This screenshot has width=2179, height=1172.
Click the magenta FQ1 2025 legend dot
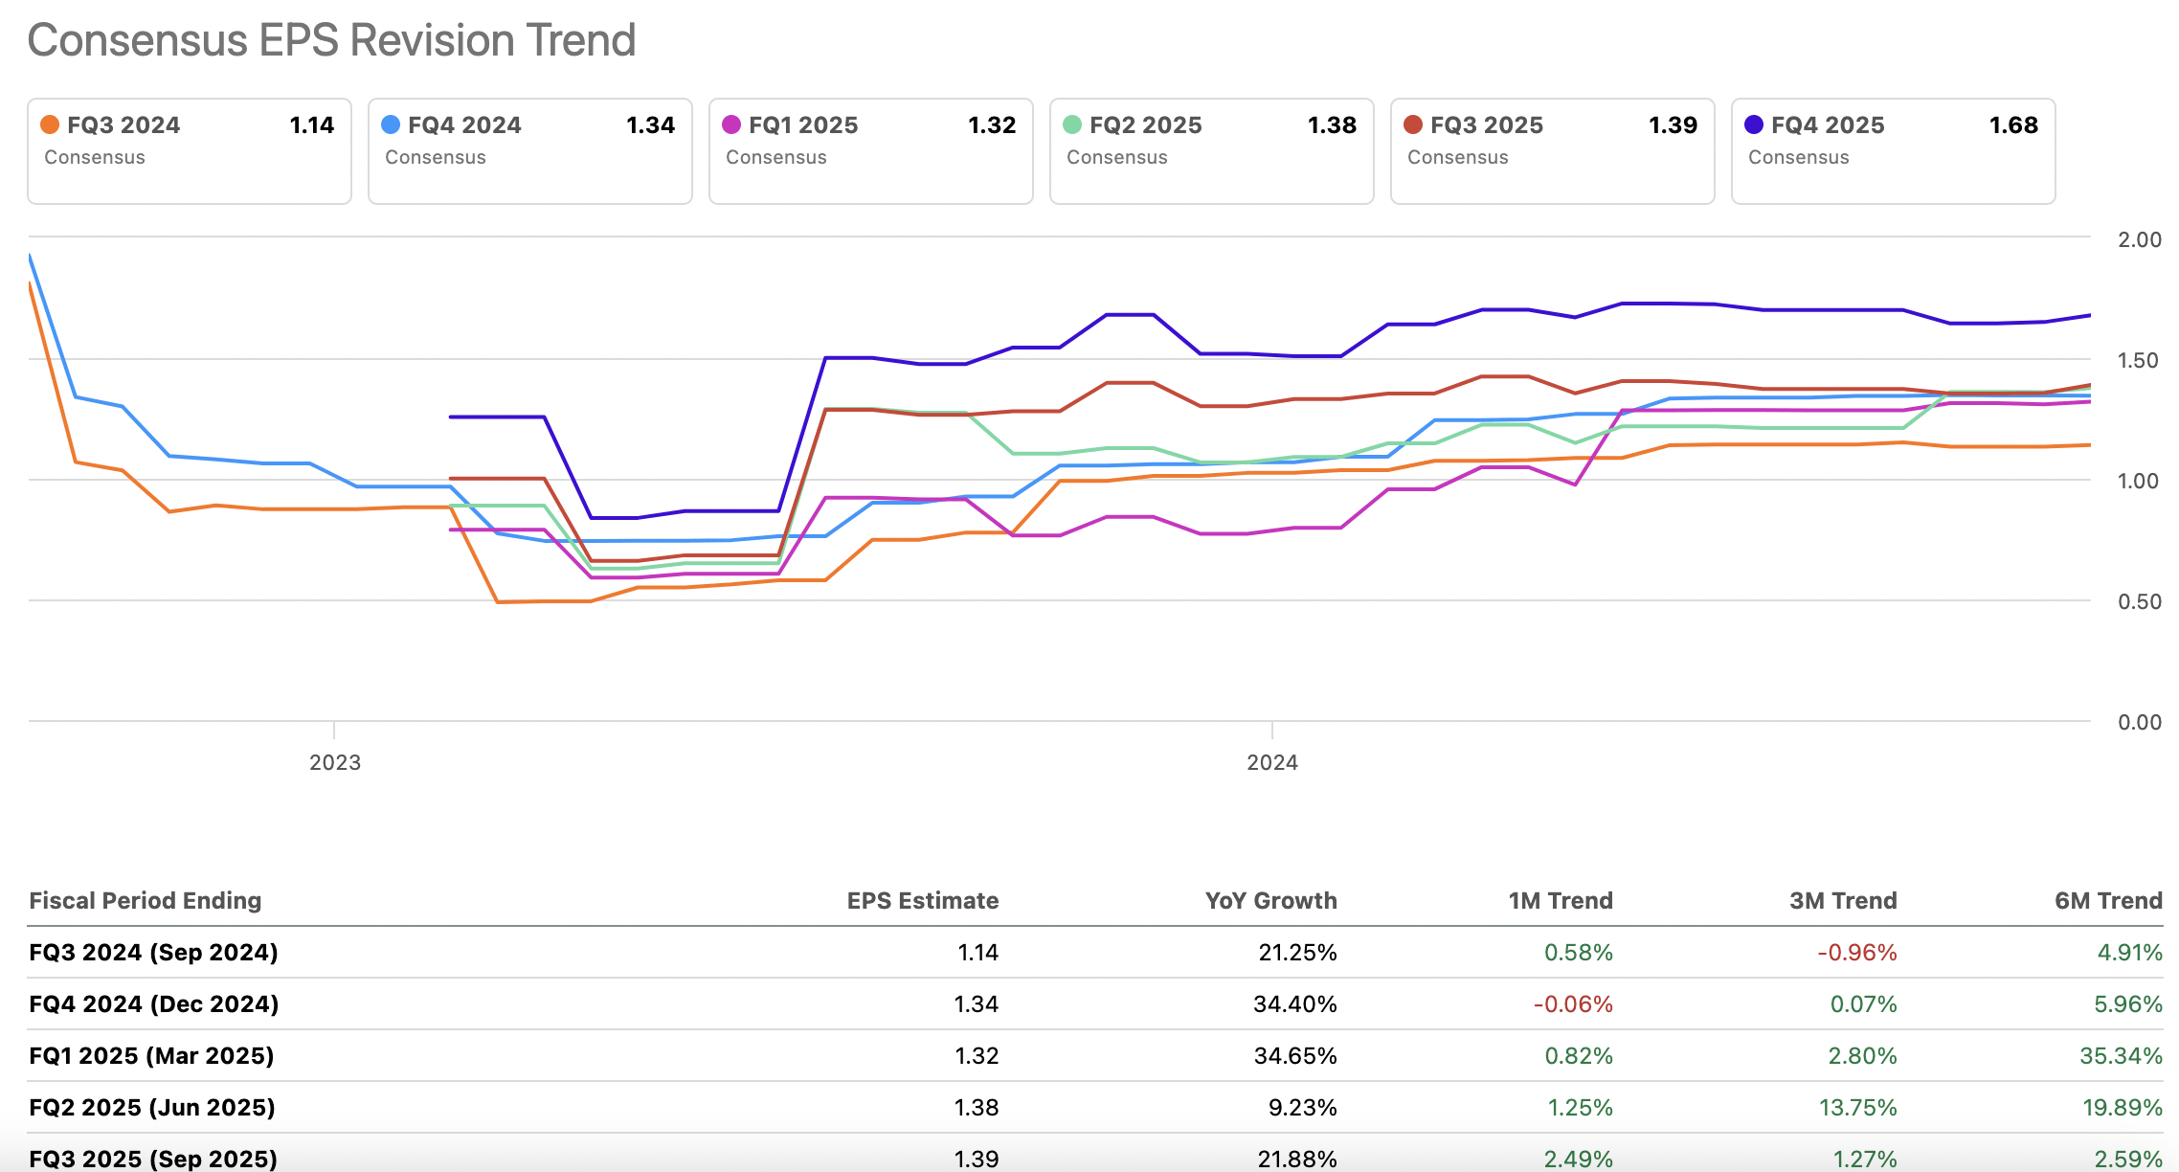pos(731,125)
